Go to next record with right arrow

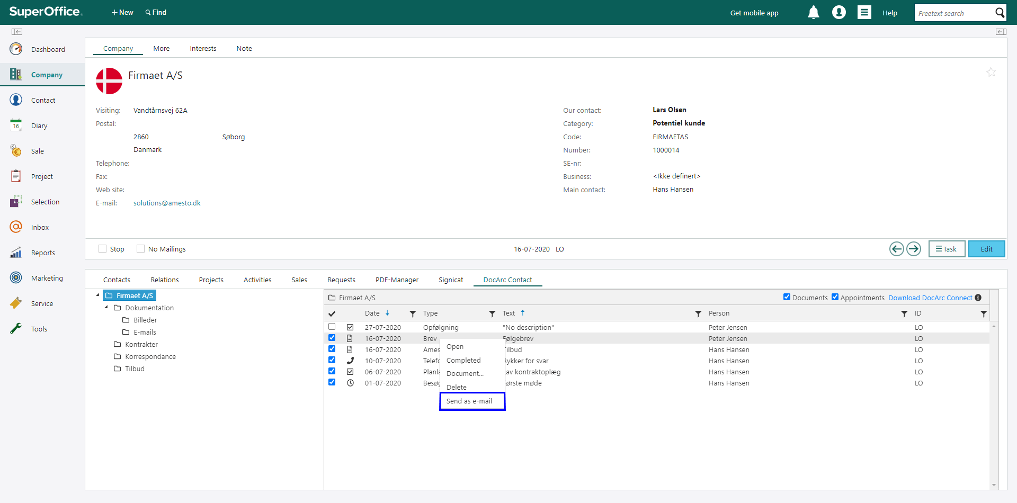tap(914, 249)
